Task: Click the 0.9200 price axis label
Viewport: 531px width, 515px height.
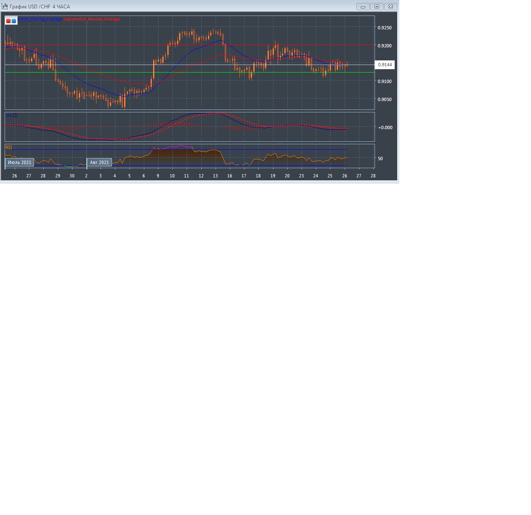Action: coord(385,46)
